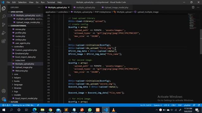
Task: Close the Multiple_upload.php editor tab
Action: 69,8
